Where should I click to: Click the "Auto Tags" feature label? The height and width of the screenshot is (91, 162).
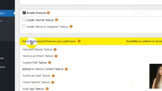click(x=33, y=89)
